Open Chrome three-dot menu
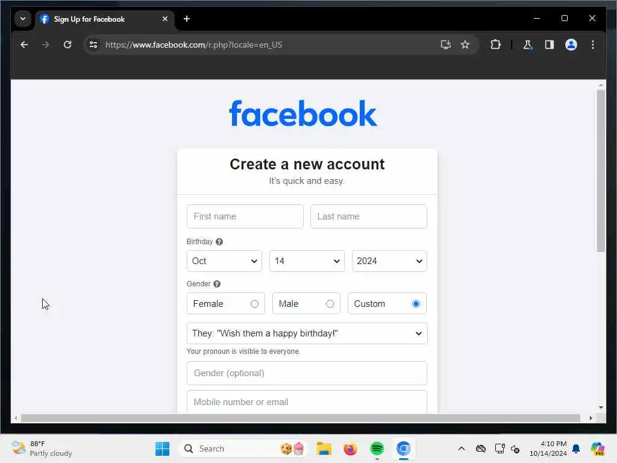This screenshot has height=463, width=617. pyautogui.click(x=593, y=45)
